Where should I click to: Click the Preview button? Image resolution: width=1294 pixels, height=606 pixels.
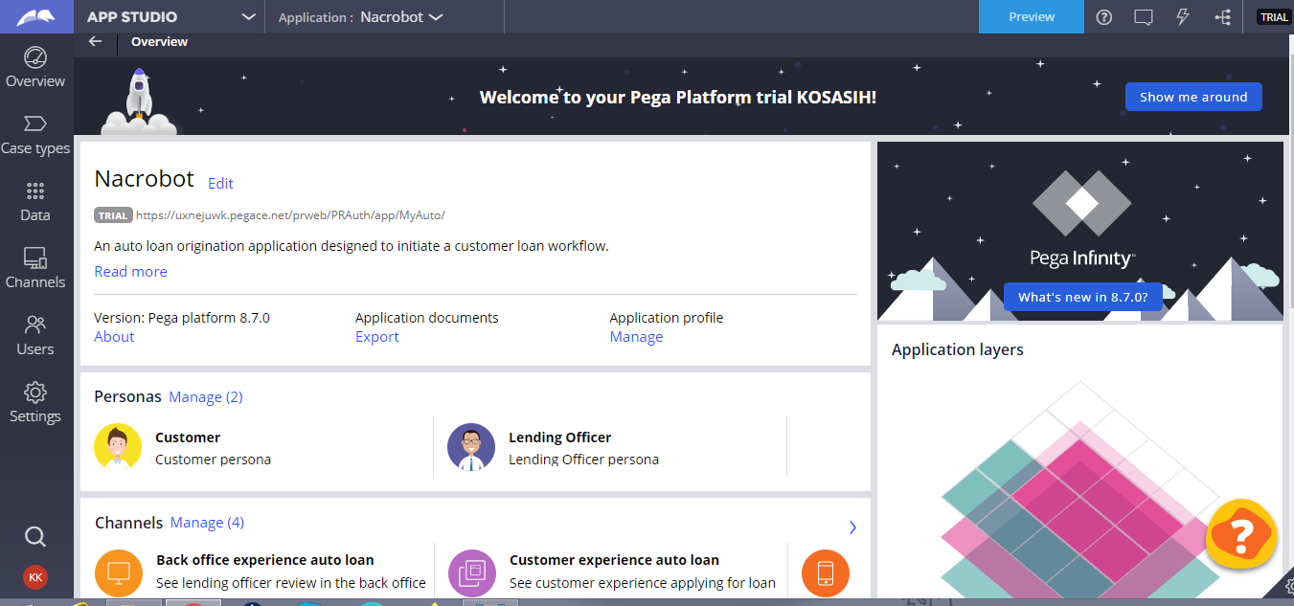(x=1032, y=17)
